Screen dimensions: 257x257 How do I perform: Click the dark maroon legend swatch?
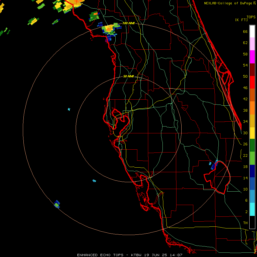[252, 69]
